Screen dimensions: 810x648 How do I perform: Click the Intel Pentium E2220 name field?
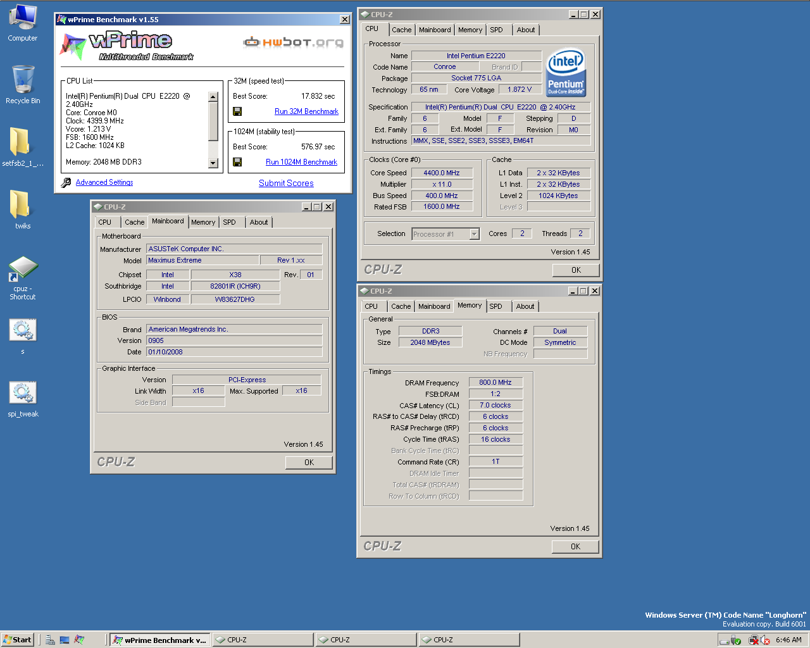[476, 56]
